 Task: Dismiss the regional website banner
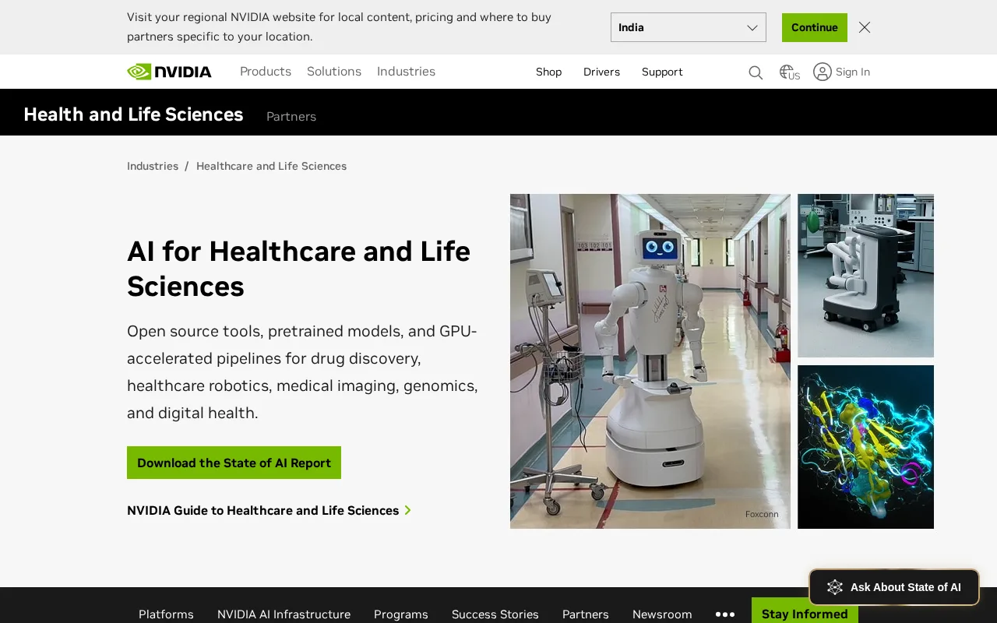pyautogui.click(x=865, y=27)
